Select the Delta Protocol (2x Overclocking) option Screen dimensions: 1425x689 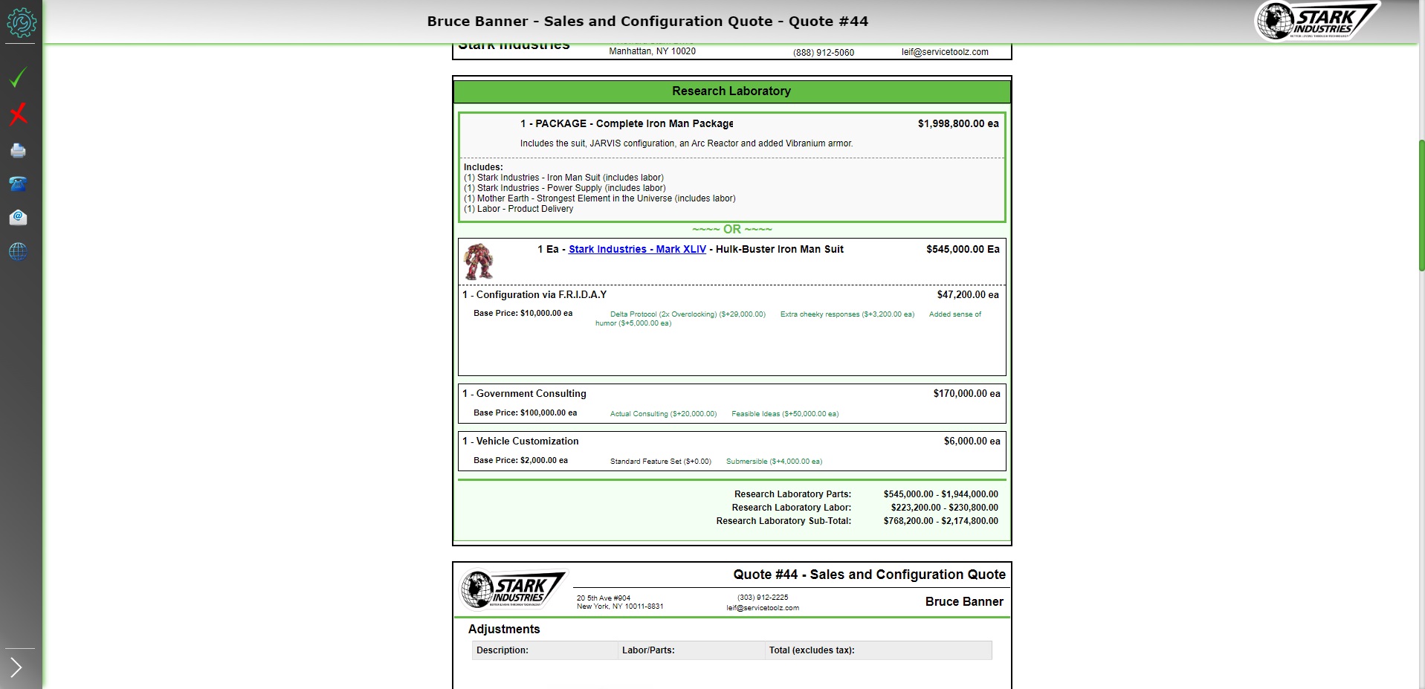687,314
